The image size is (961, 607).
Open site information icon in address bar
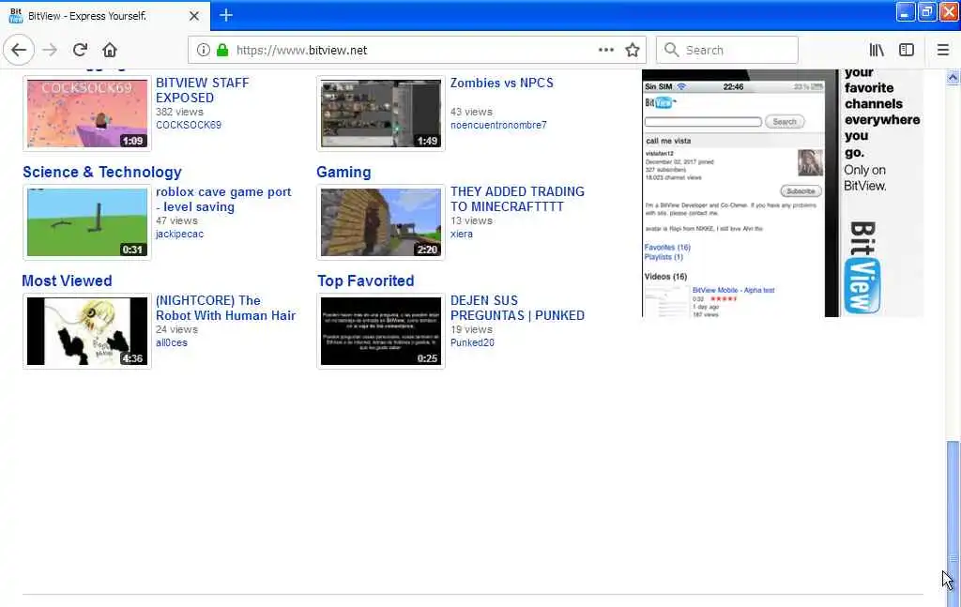[204, 50]
